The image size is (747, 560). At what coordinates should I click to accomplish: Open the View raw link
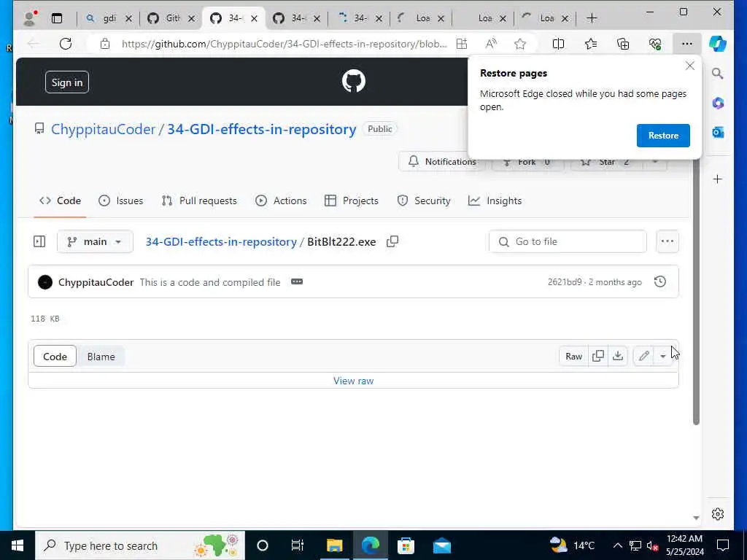click(354, 381)
